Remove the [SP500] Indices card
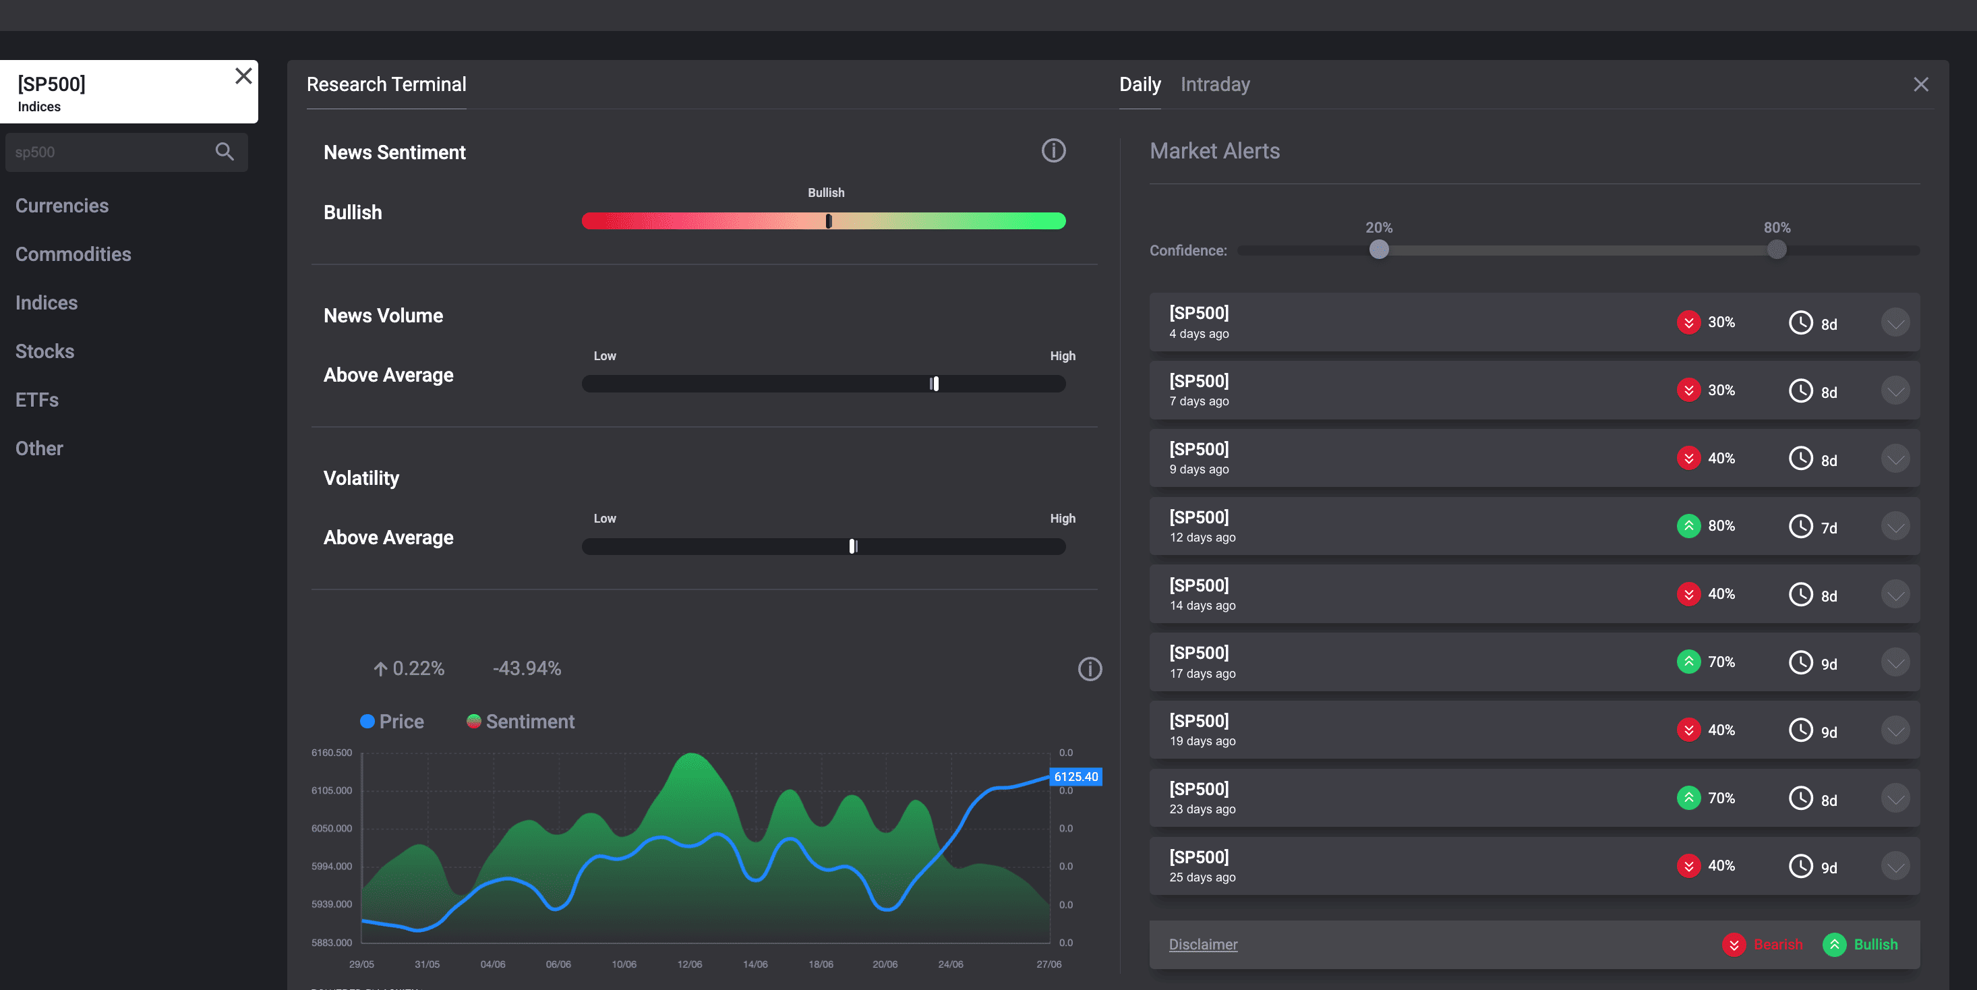Screen dimensions: 1977x990 tap(243, 76)
